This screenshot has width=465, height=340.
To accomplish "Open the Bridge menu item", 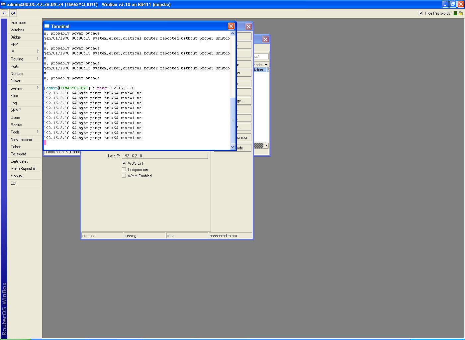I will coord(25,37).
